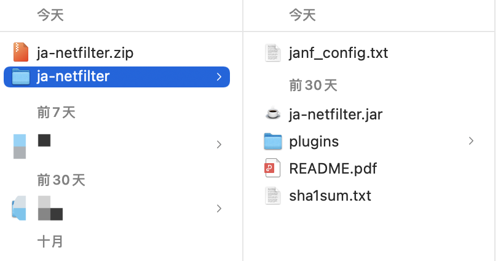The width and height of the screenshot is (498, 261).
Task: Click the Java coffee cup jar icon
Action: [273, 114]
